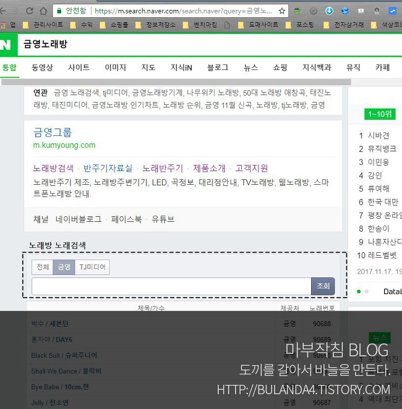Screen dimensions: 402x409
Task: Open the 유튜브 channel link
Action: (163, 219)
